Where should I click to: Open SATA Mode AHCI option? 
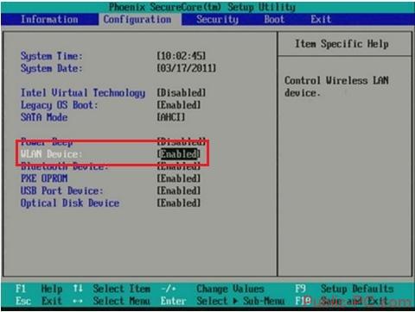pyautogui.click(x=171, y=117)
